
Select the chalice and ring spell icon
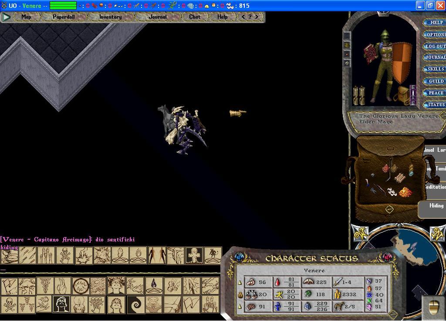(9, 255)
